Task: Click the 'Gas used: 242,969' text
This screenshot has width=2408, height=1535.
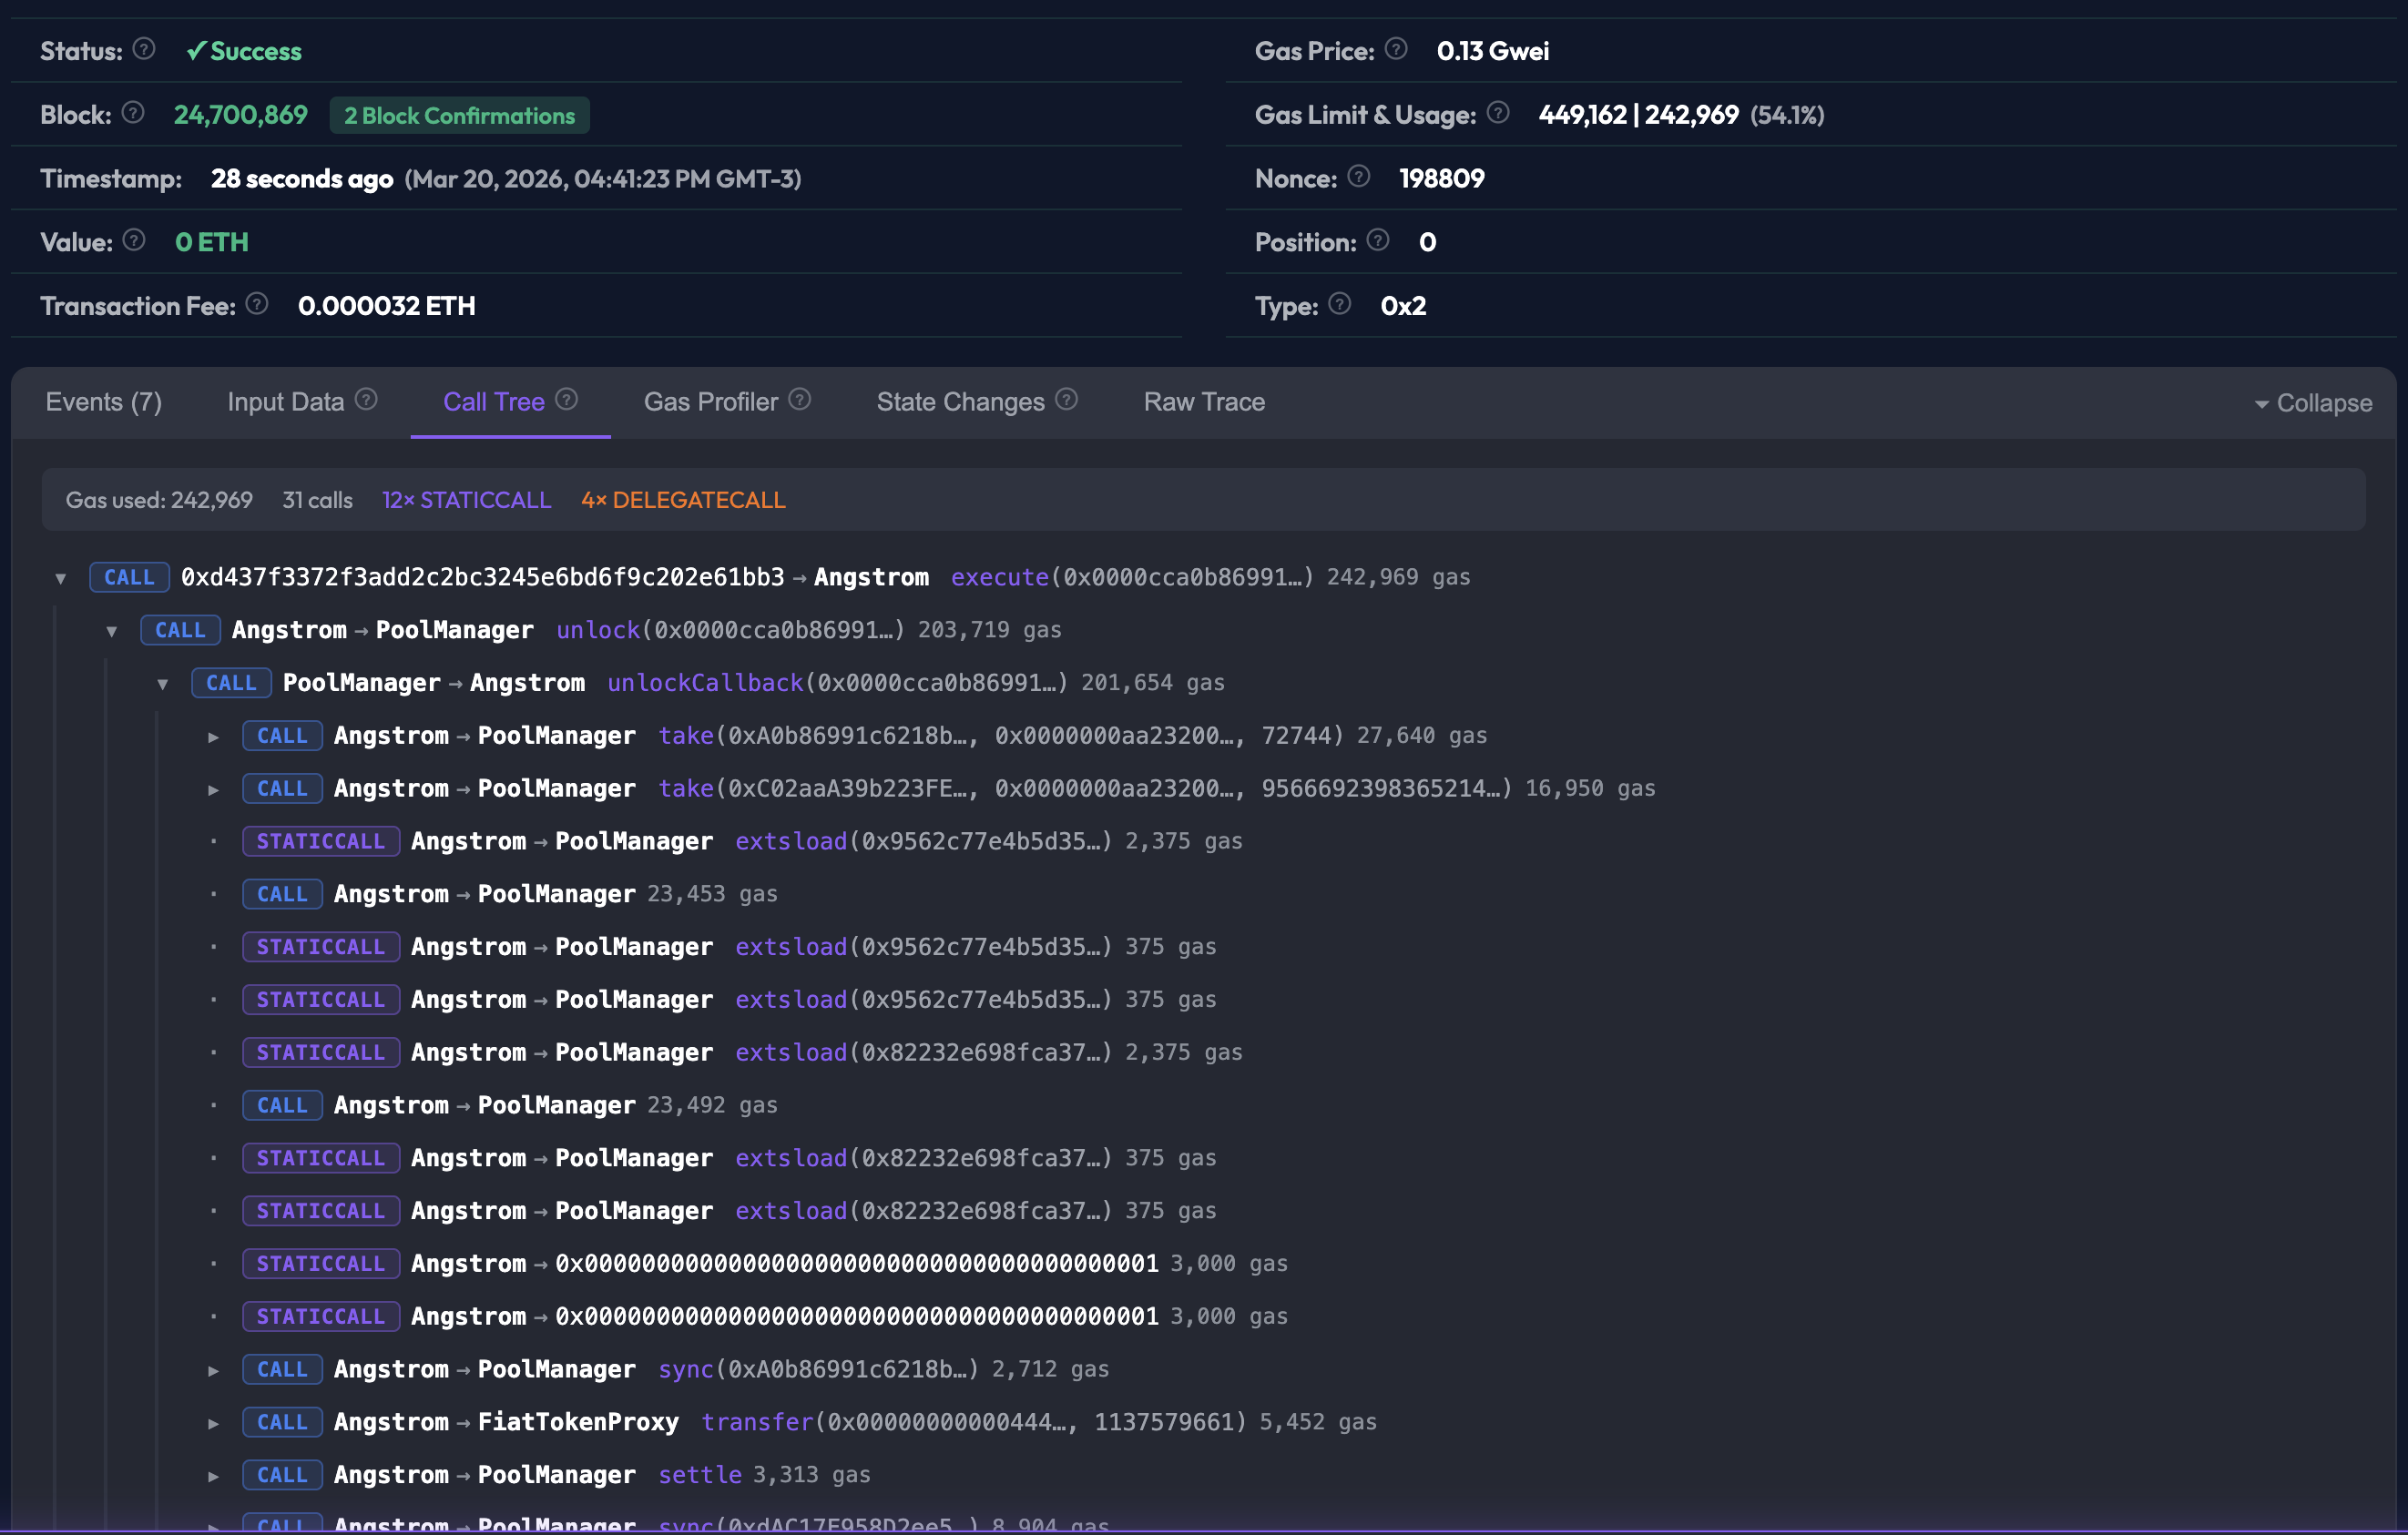Action: click(x=160, y=500)
